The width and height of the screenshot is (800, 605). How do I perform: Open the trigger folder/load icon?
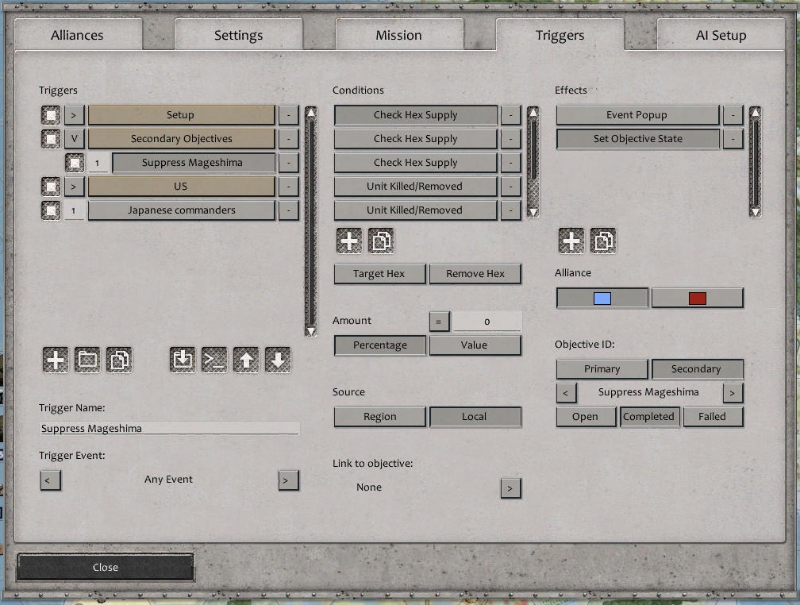click(87, 359)
